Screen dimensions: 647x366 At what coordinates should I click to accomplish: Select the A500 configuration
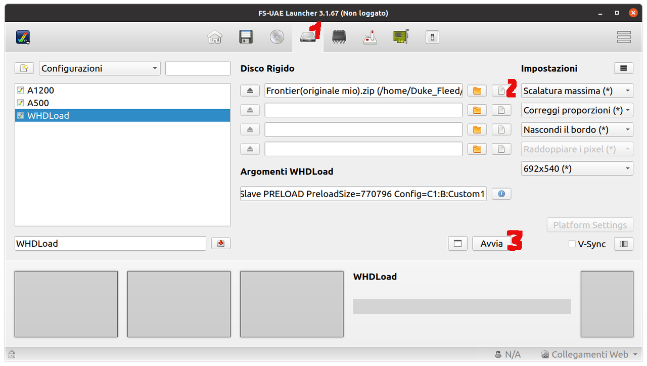coord(122,103)
